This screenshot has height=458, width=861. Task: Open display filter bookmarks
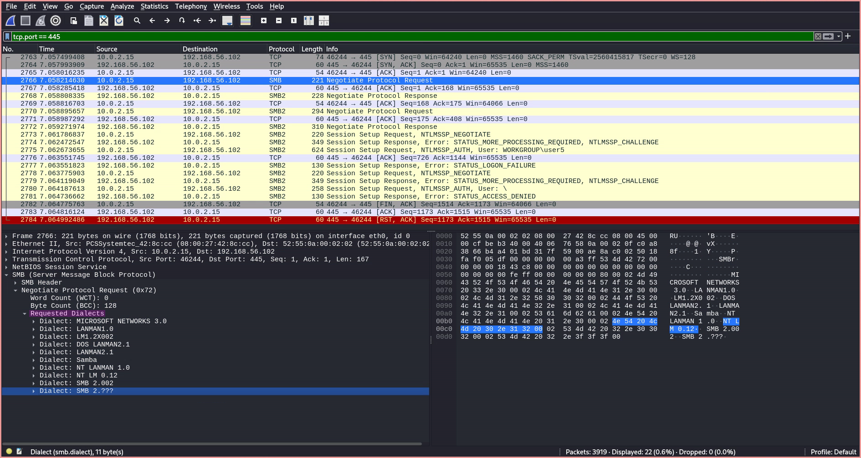click(7, 36)
